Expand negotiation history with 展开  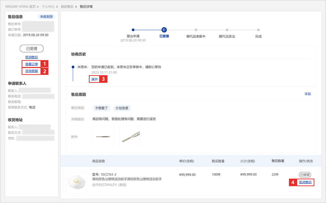click(94, 79)
